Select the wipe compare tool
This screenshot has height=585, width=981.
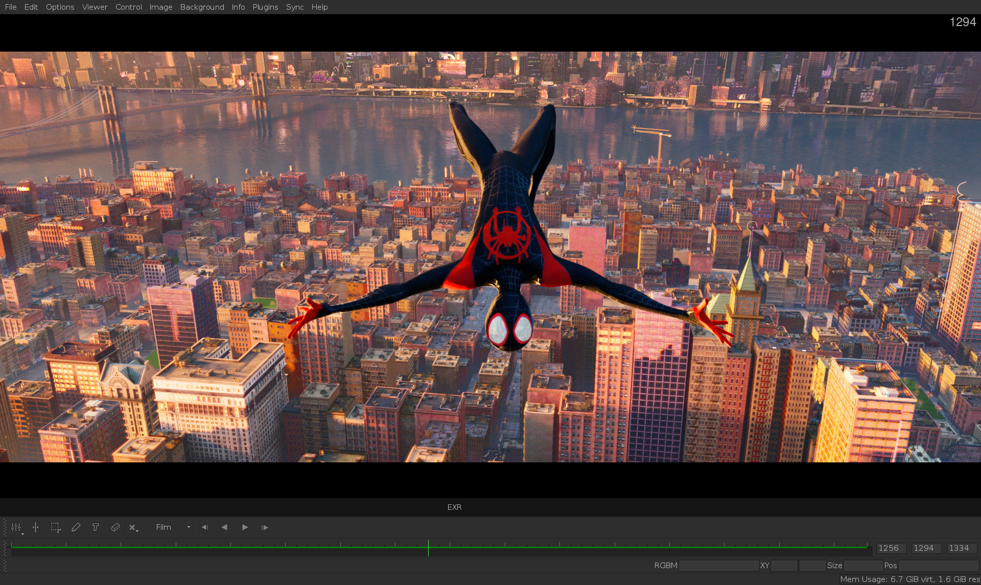pyautogui.click(x=36, y=527)
